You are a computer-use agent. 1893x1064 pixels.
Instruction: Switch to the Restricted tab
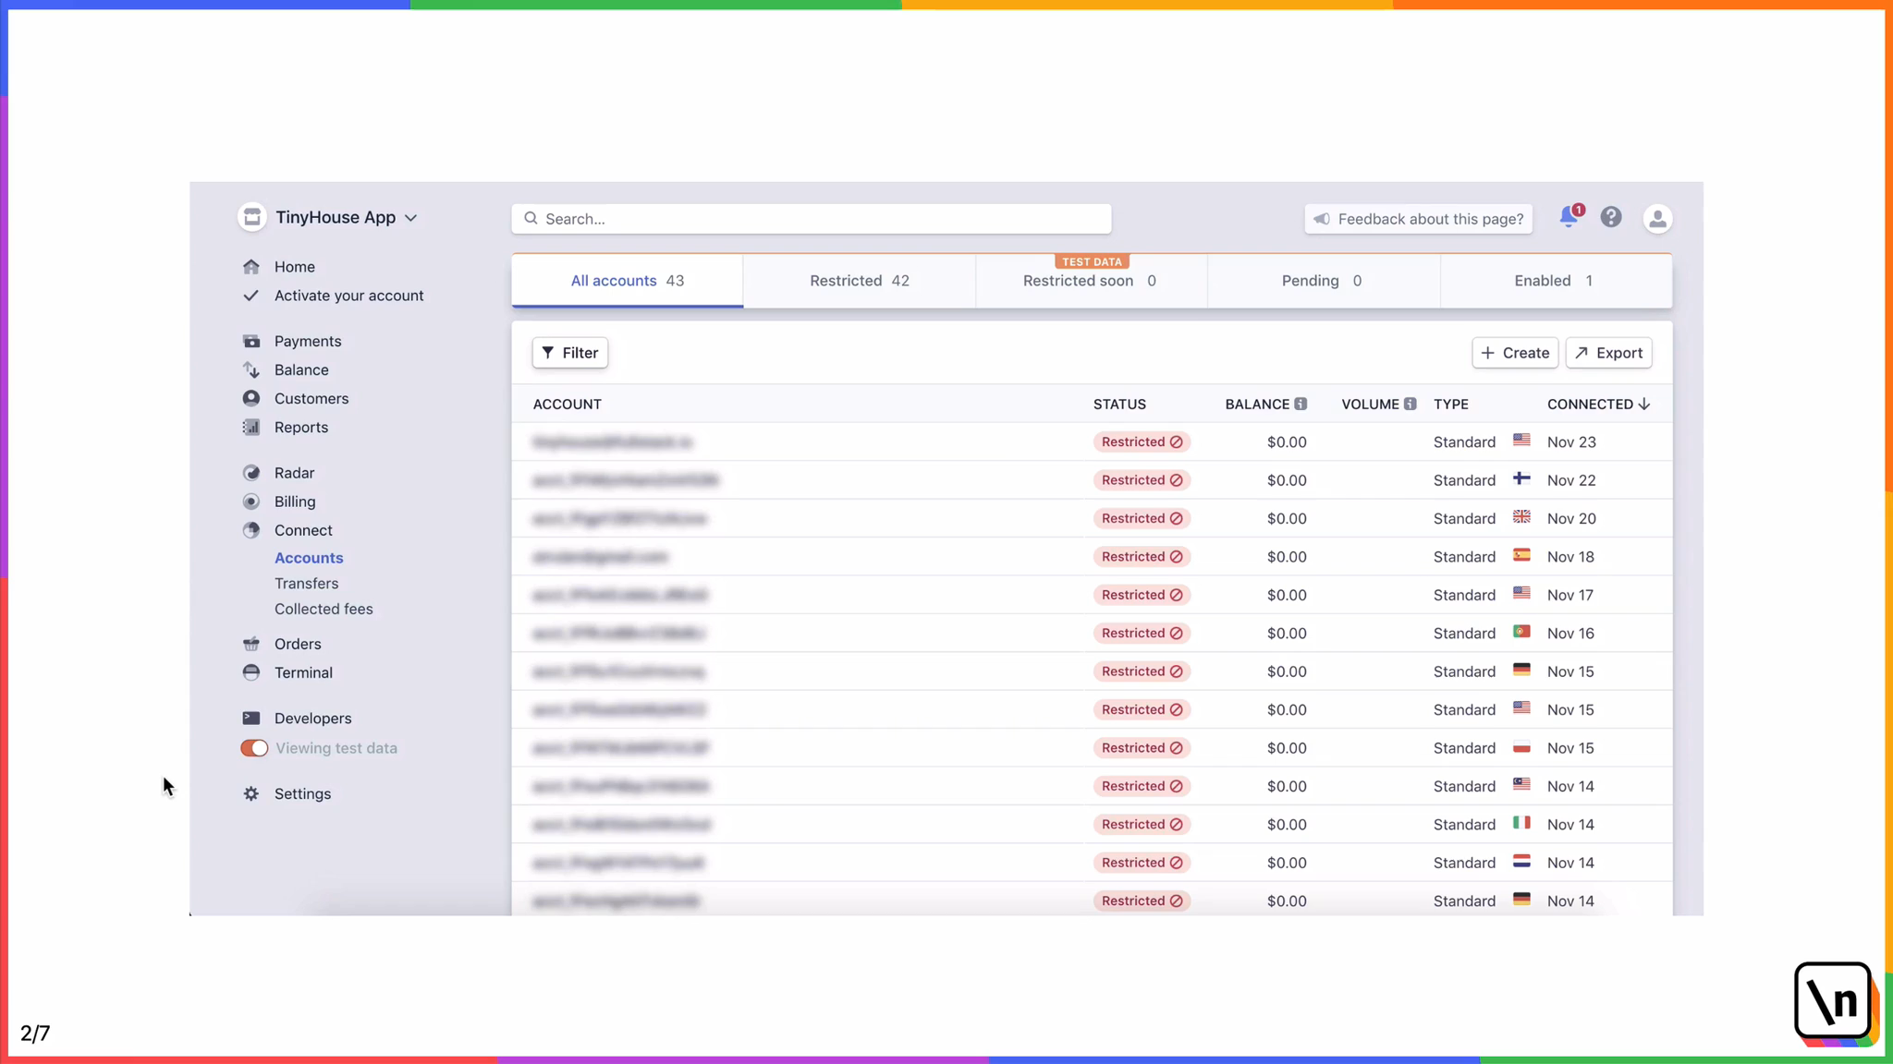[x=858, y=280]
